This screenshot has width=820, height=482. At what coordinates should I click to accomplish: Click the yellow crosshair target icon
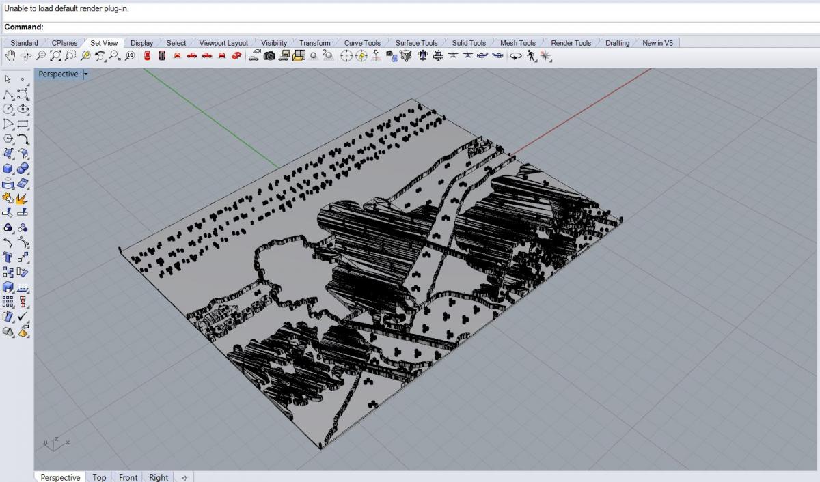[361, 56]
